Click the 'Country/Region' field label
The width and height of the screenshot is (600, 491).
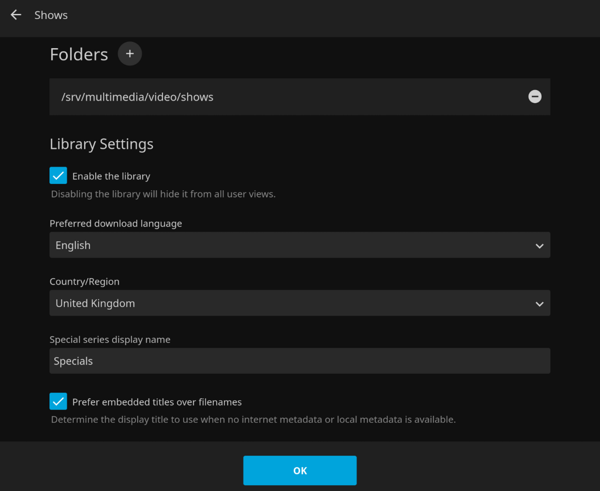point(84,282)
